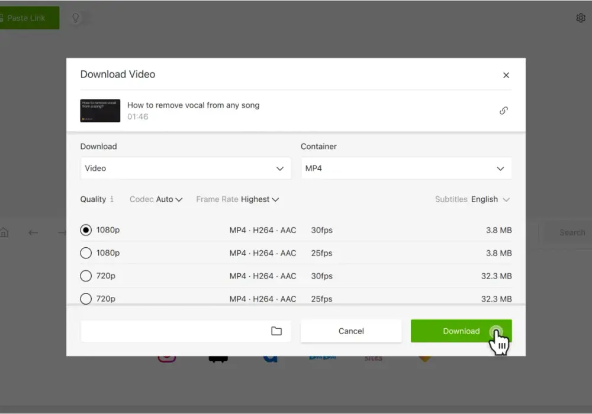The image size is (592, 414).
Task: Click the video thumbnail preview
Action: [100, 111]
